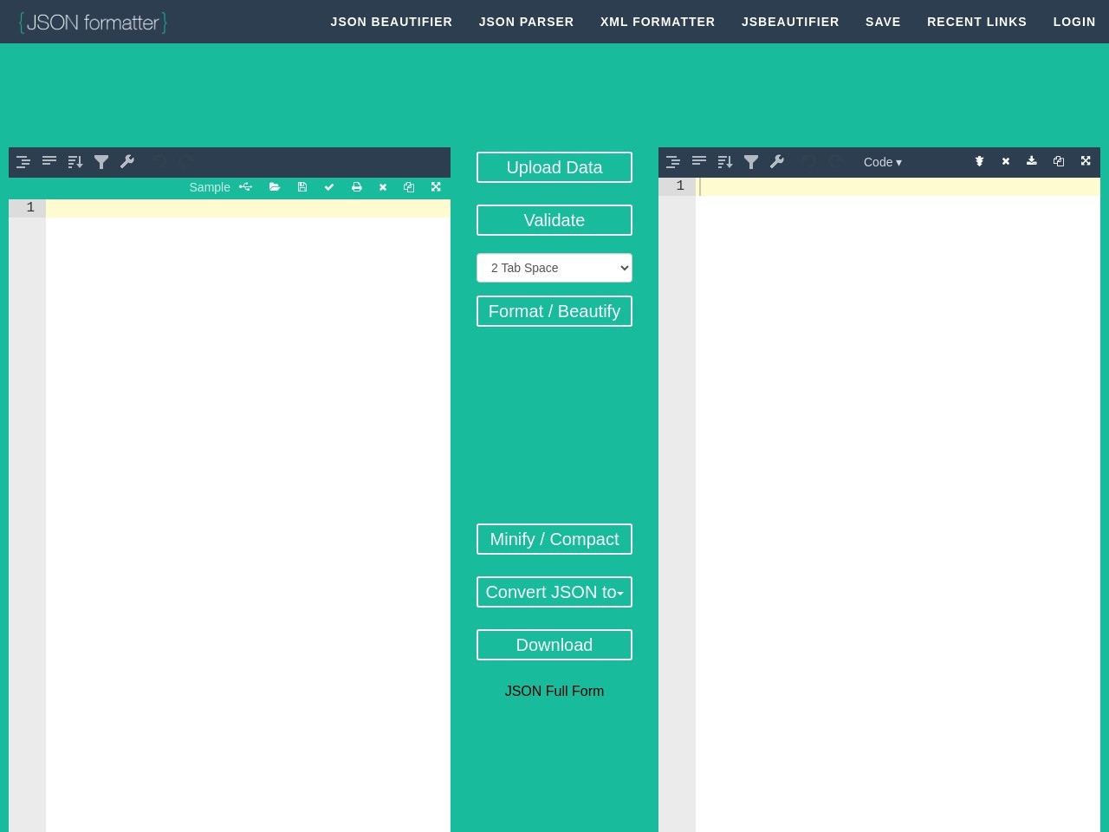
Task: Load from URL icon beside Sample
Action: pyautogui.click(x=246, y=187)
